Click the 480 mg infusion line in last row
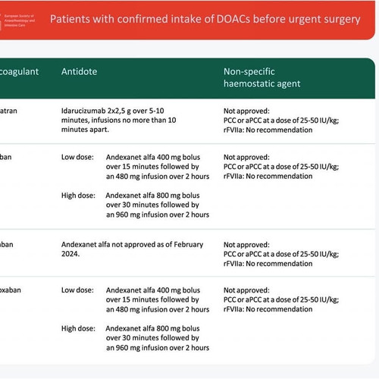379x379 pixels. click(158, 309)
